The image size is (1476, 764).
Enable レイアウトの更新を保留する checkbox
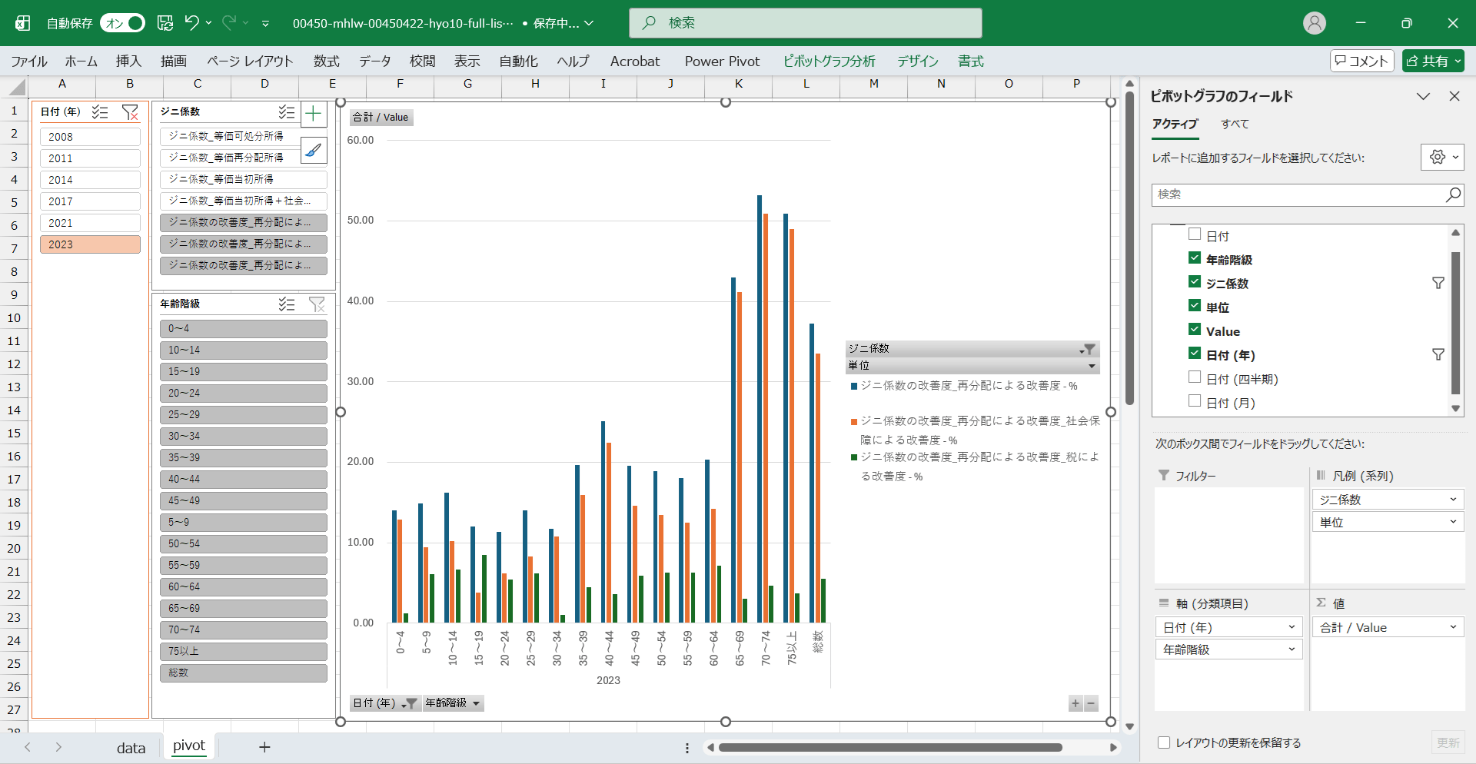click(1164, 742)
